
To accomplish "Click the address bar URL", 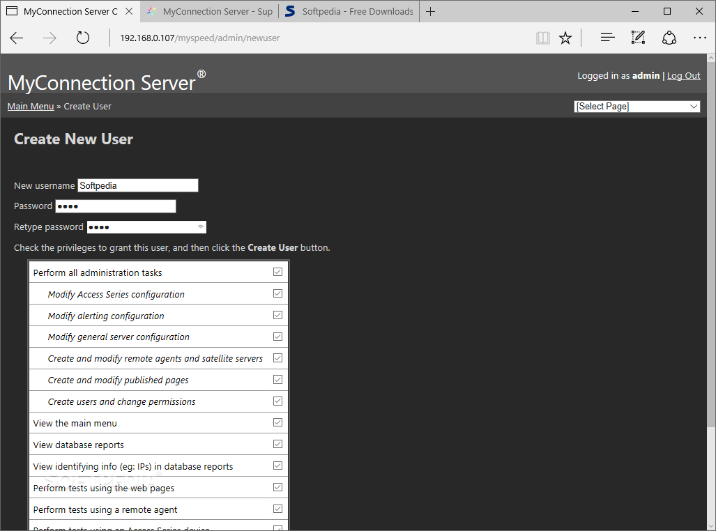I will (x=199, y=38).
